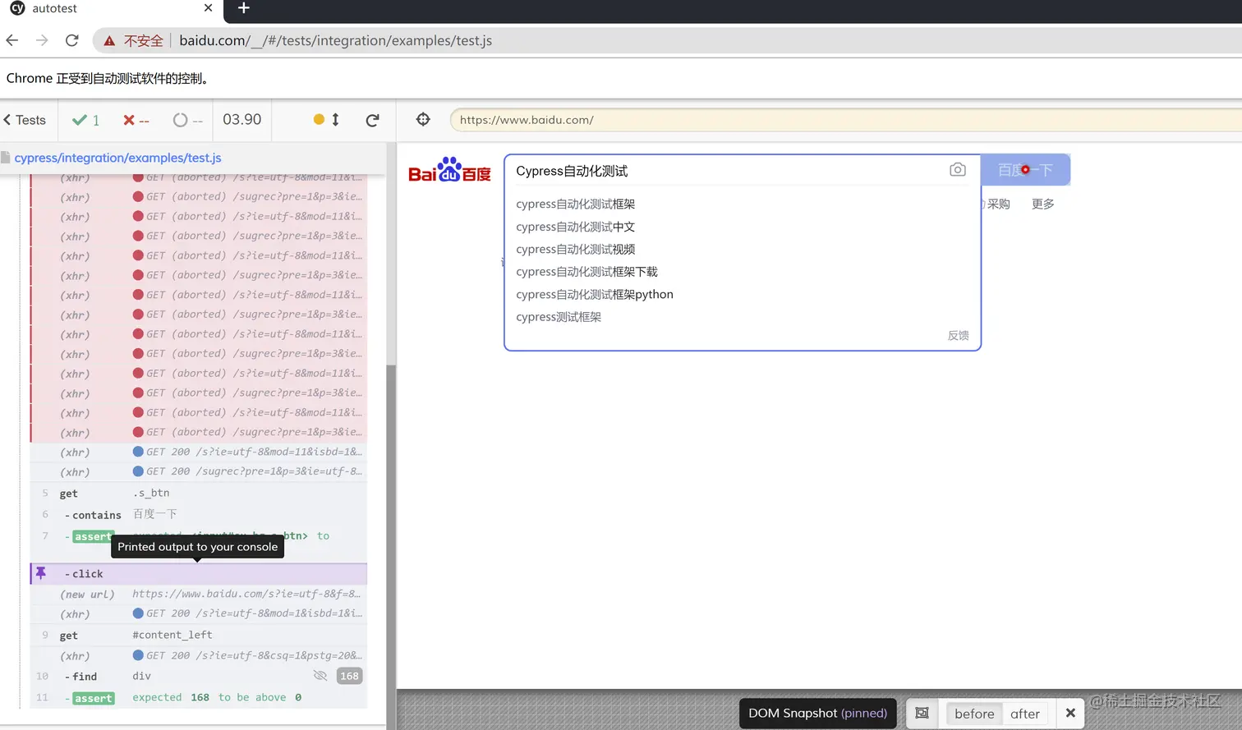The height and width of the screenshot is (730, 1242).
Task: Click the failed tests red X counter
Action: point(136,120)
